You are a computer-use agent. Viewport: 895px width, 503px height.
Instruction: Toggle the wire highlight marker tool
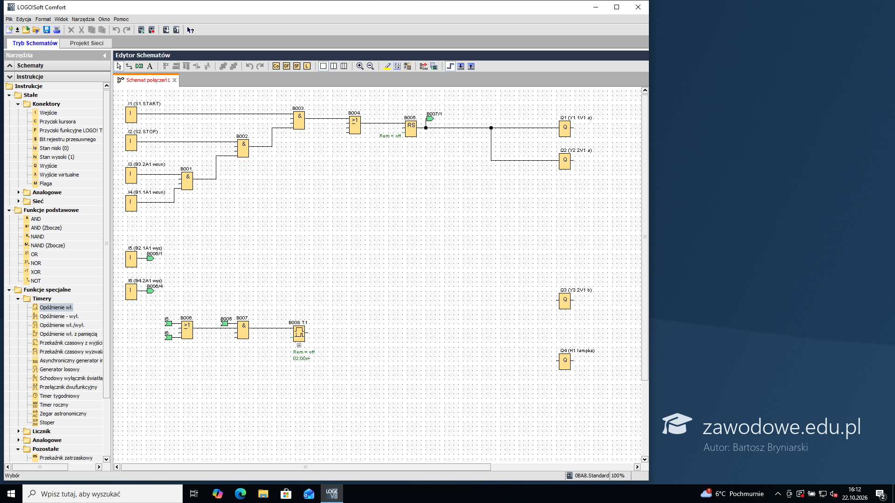[387, 66]
